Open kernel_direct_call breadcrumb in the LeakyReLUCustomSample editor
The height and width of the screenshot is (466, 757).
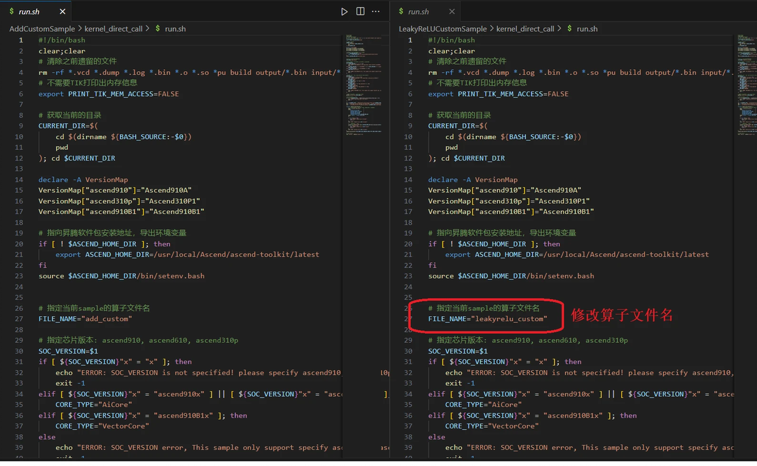(x=525, y=29)
